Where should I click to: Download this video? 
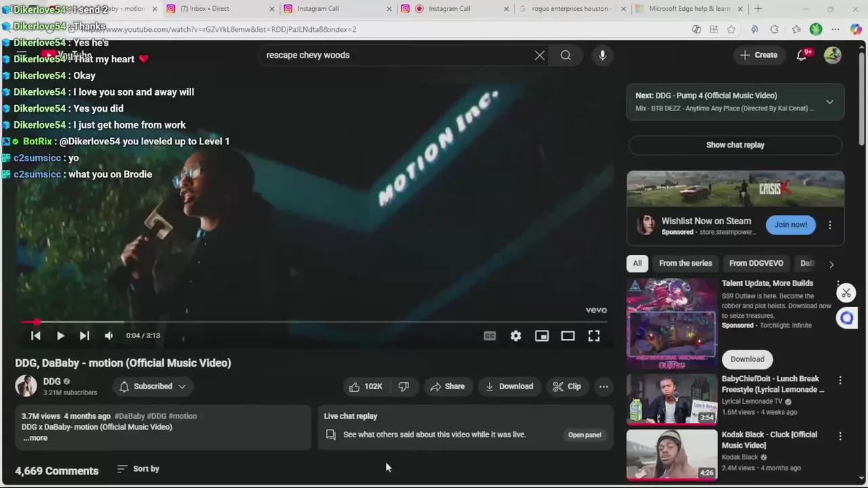point(509,386)
